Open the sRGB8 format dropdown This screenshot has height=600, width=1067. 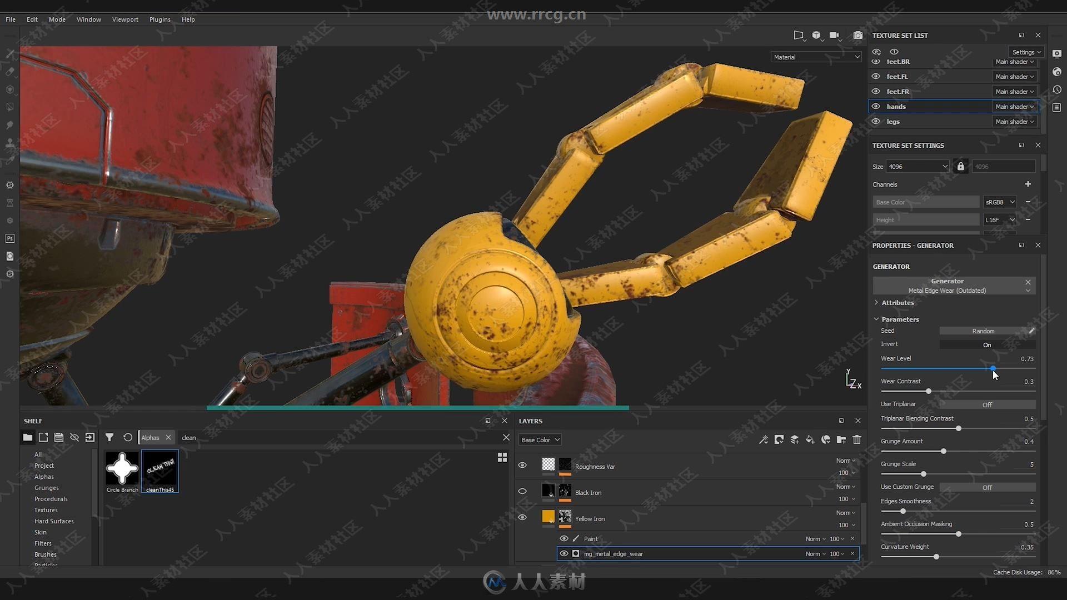1000,202
